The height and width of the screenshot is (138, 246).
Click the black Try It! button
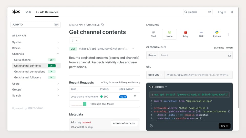click(x=224, y=126)
